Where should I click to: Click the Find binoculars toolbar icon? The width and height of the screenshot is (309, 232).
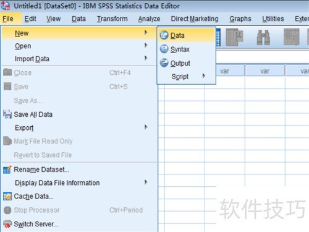coord(263,37)
